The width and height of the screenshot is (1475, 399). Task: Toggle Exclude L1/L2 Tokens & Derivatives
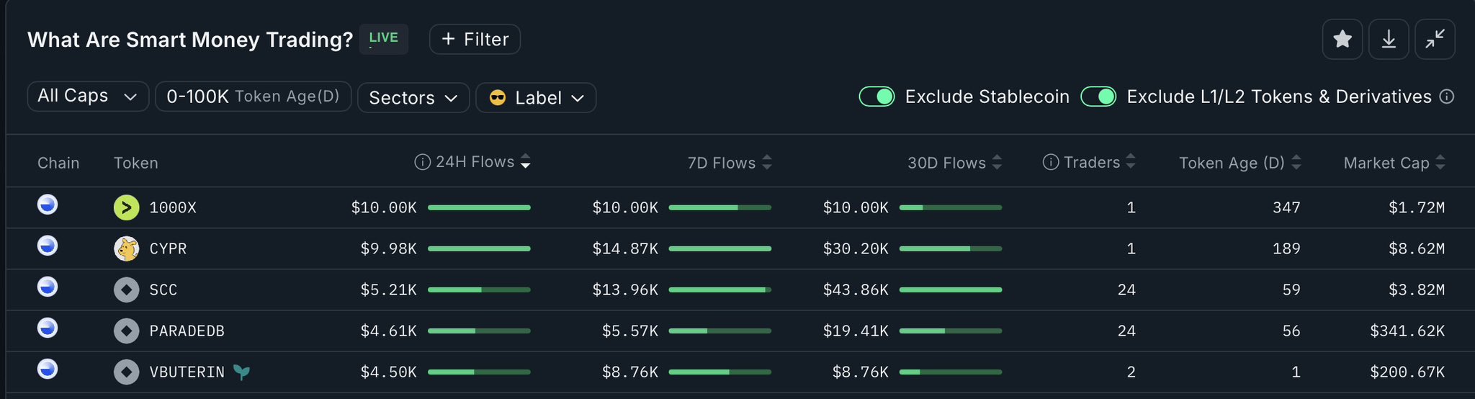1098,97
